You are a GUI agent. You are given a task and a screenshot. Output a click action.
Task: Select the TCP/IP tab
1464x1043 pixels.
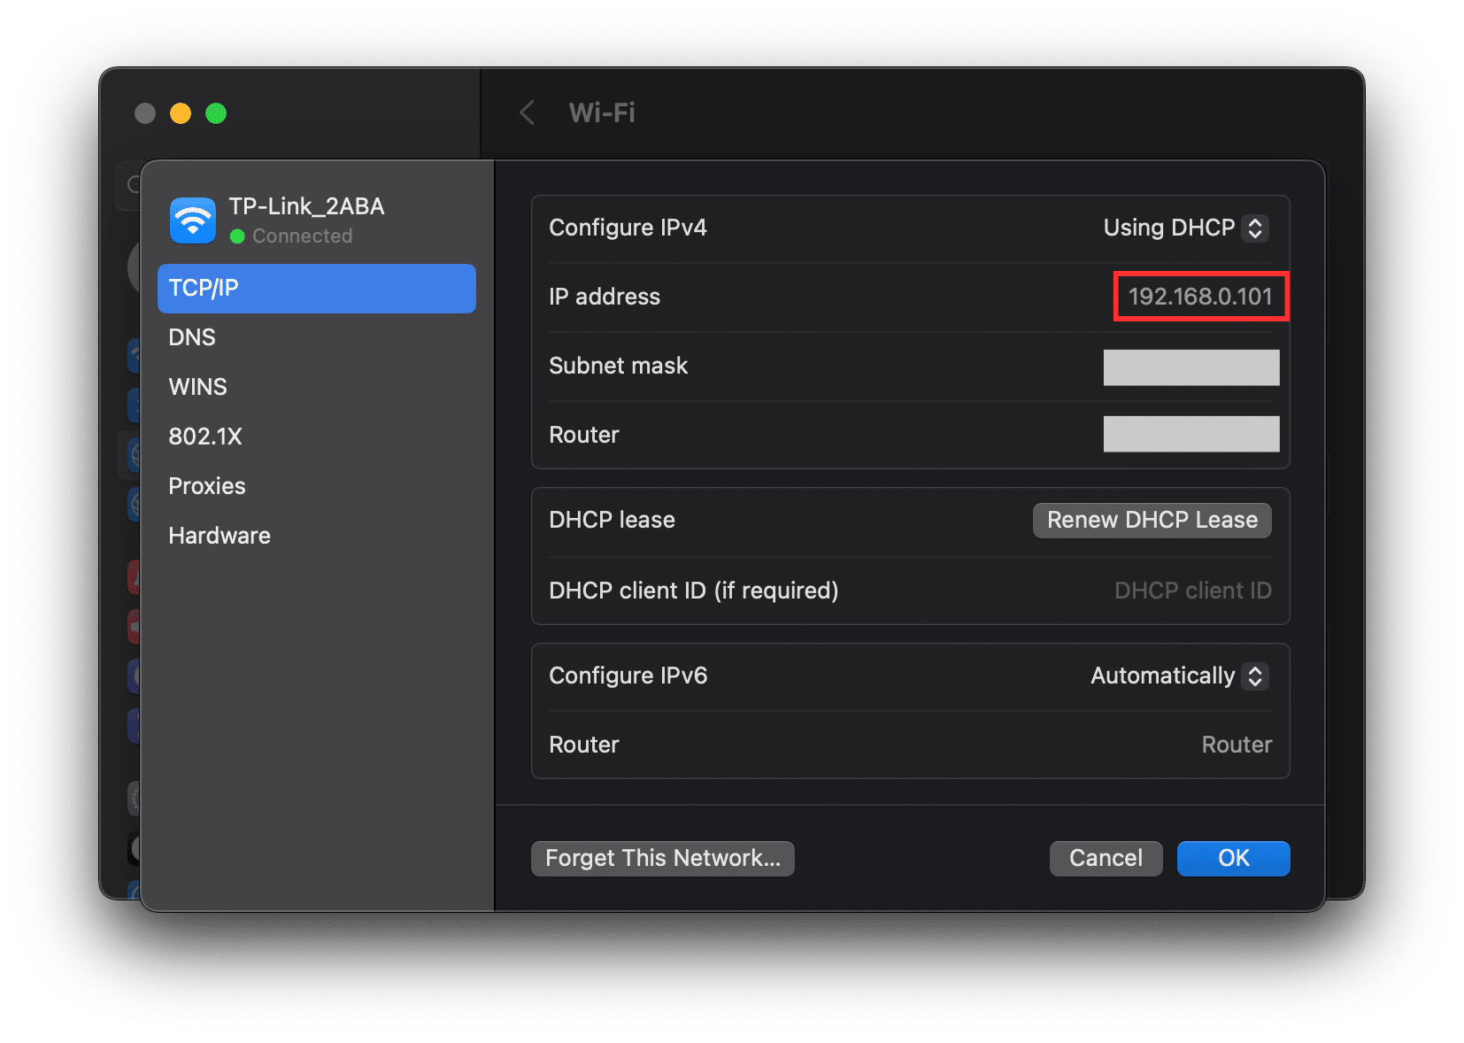(x=316, y=288)
